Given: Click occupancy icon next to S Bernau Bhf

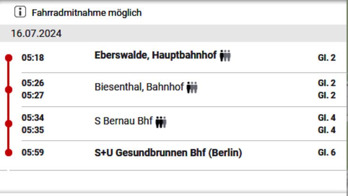Looking at the screenshot, I should click(161, 122).
